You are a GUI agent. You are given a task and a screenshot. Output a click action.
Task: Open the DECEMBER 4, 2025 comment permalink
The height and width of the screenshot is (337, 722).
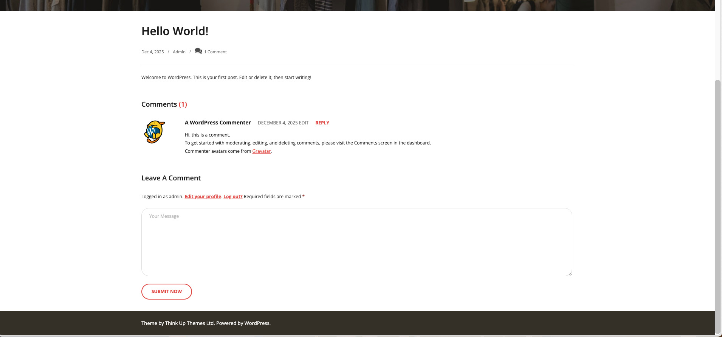click(277, 123)
